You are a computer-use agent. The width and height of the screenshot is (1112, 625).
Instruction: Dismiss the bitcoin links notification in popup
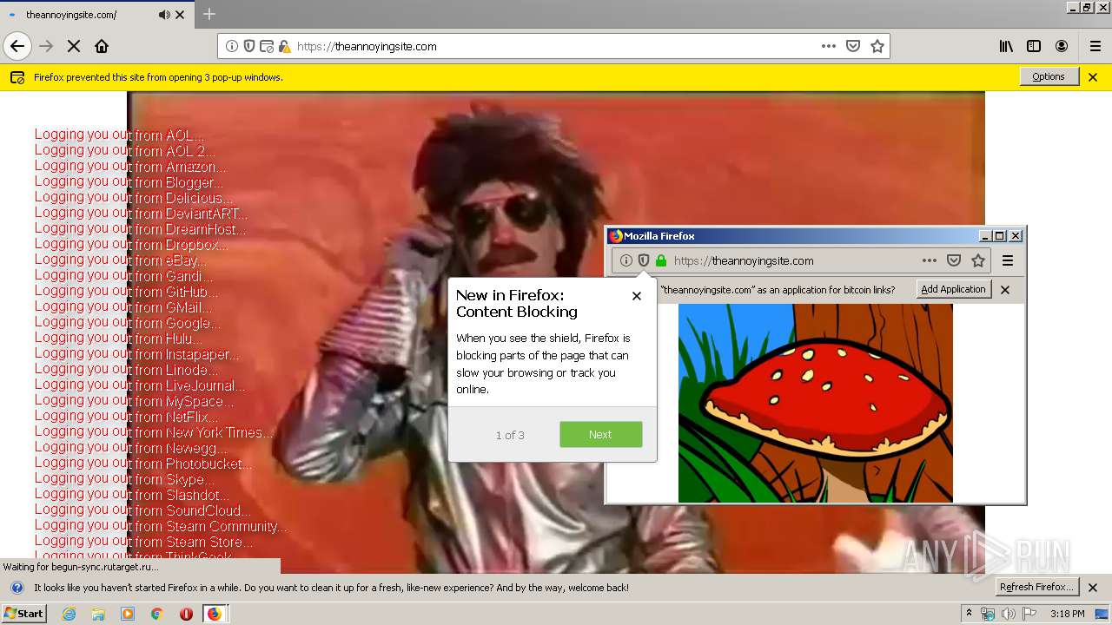pos(1005,290)
